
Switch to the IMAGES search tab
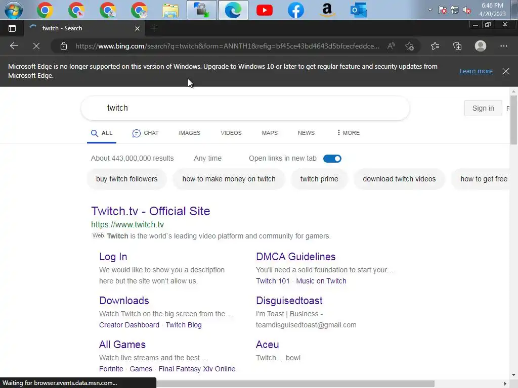(189, 133)
